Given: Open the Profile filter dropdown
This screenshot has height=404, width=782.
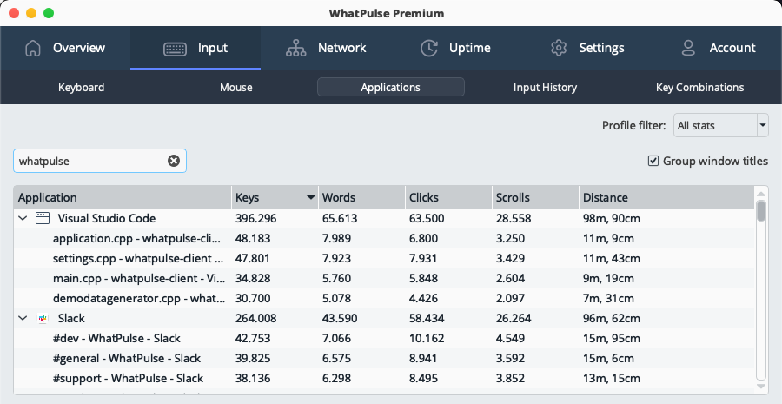Looking at the screenshot, I should pyautogui.click(x=720, y=125).
